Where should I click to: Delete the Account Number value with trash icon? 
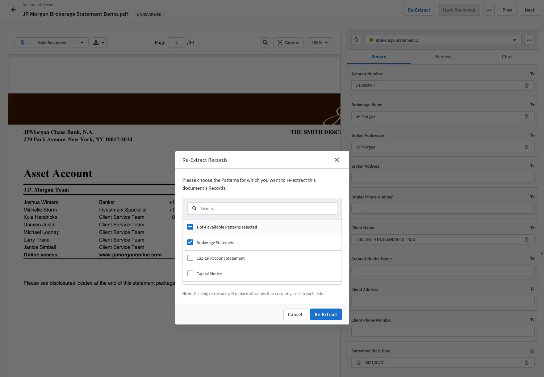click(x=527, y=85)
